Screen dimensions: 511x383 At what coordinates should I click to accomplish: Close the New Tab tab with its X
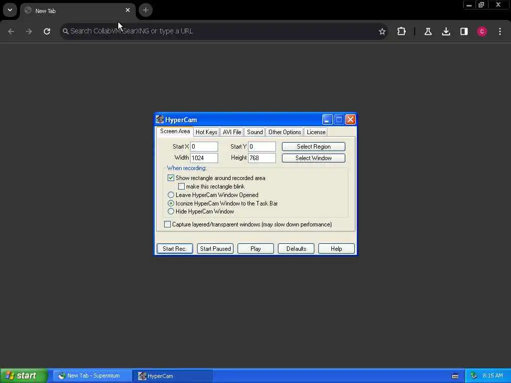pos(128,10)
